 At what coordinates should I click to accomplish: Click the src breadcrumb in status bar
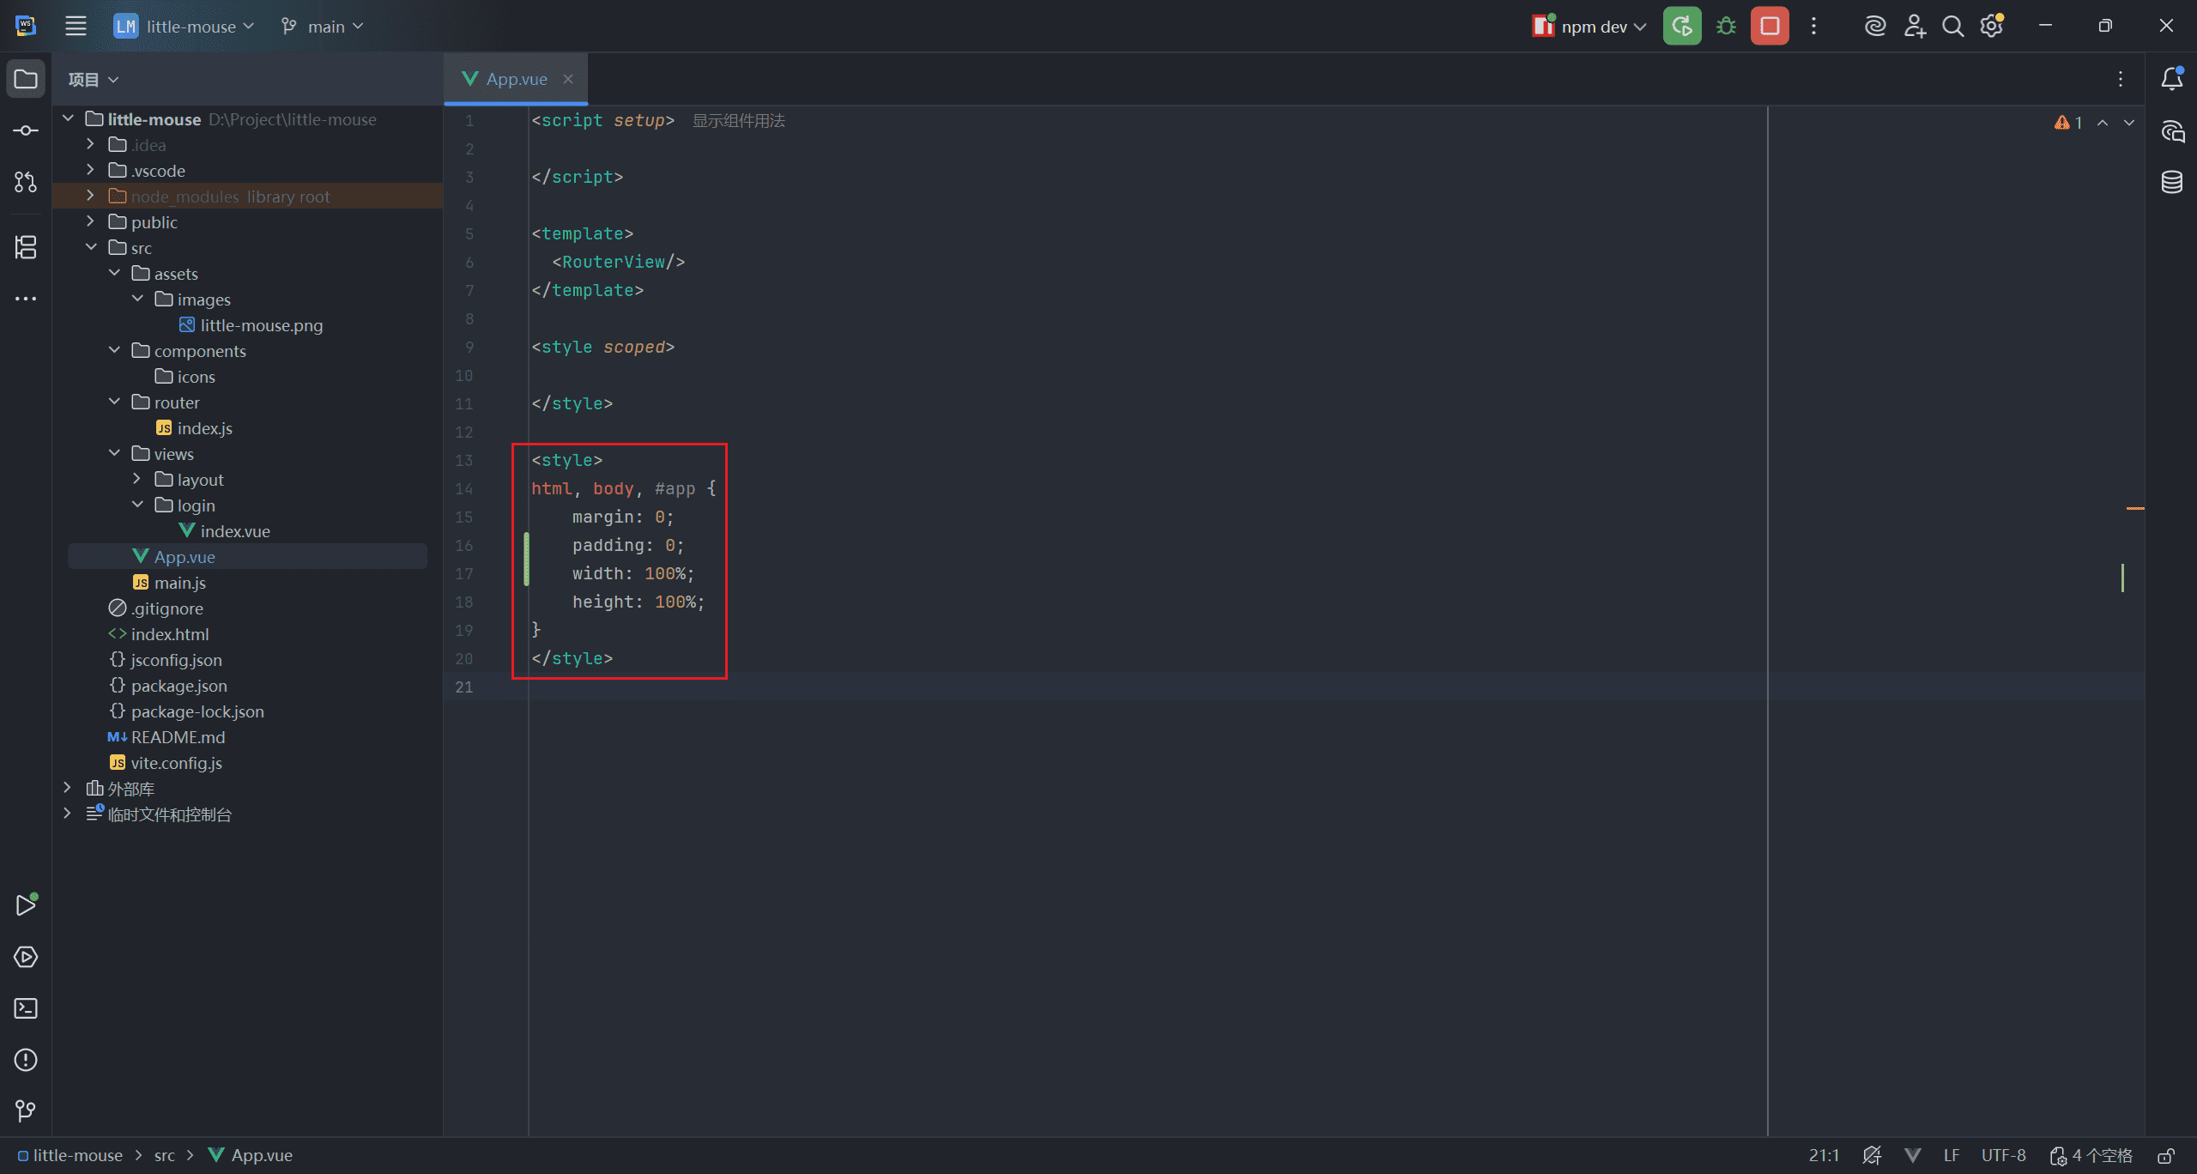[x=164, y=1156]
